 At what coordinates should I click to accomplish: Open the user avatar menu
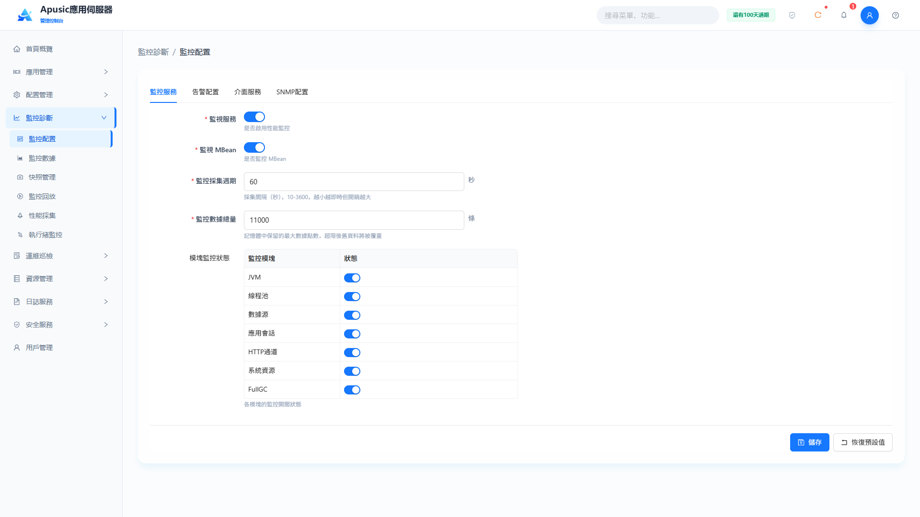(x=870, y=15)
